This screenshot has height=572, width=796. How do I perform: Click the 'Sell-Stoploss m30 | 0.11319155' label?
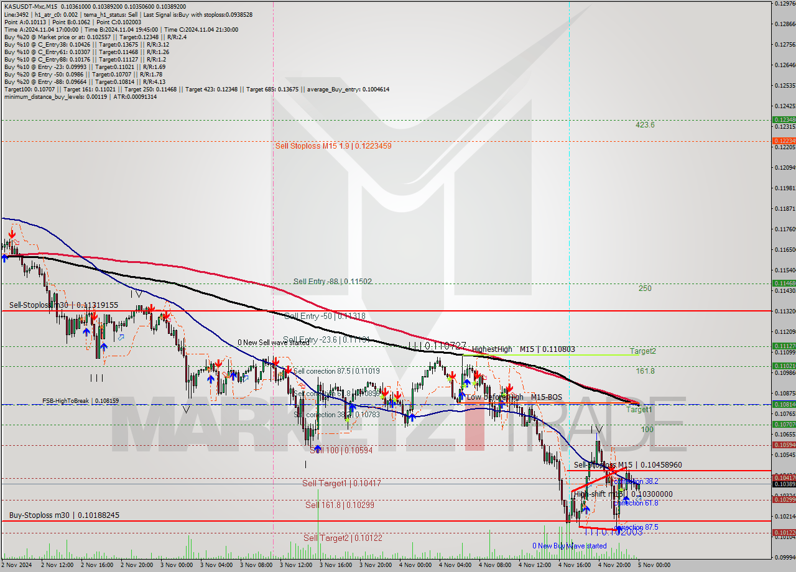pyautogui.click(x=63, y=305)
